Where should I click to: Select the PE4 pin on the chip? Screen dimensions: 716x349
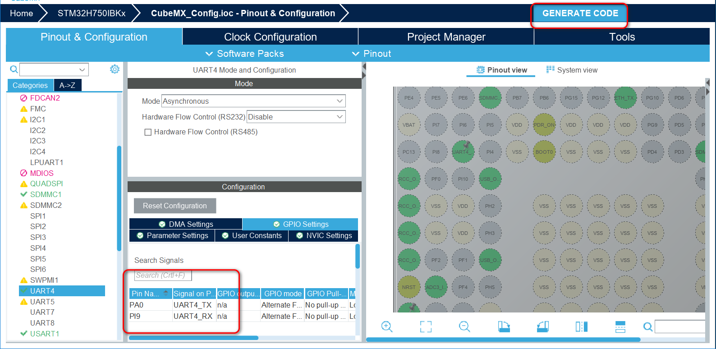[409, 98]
